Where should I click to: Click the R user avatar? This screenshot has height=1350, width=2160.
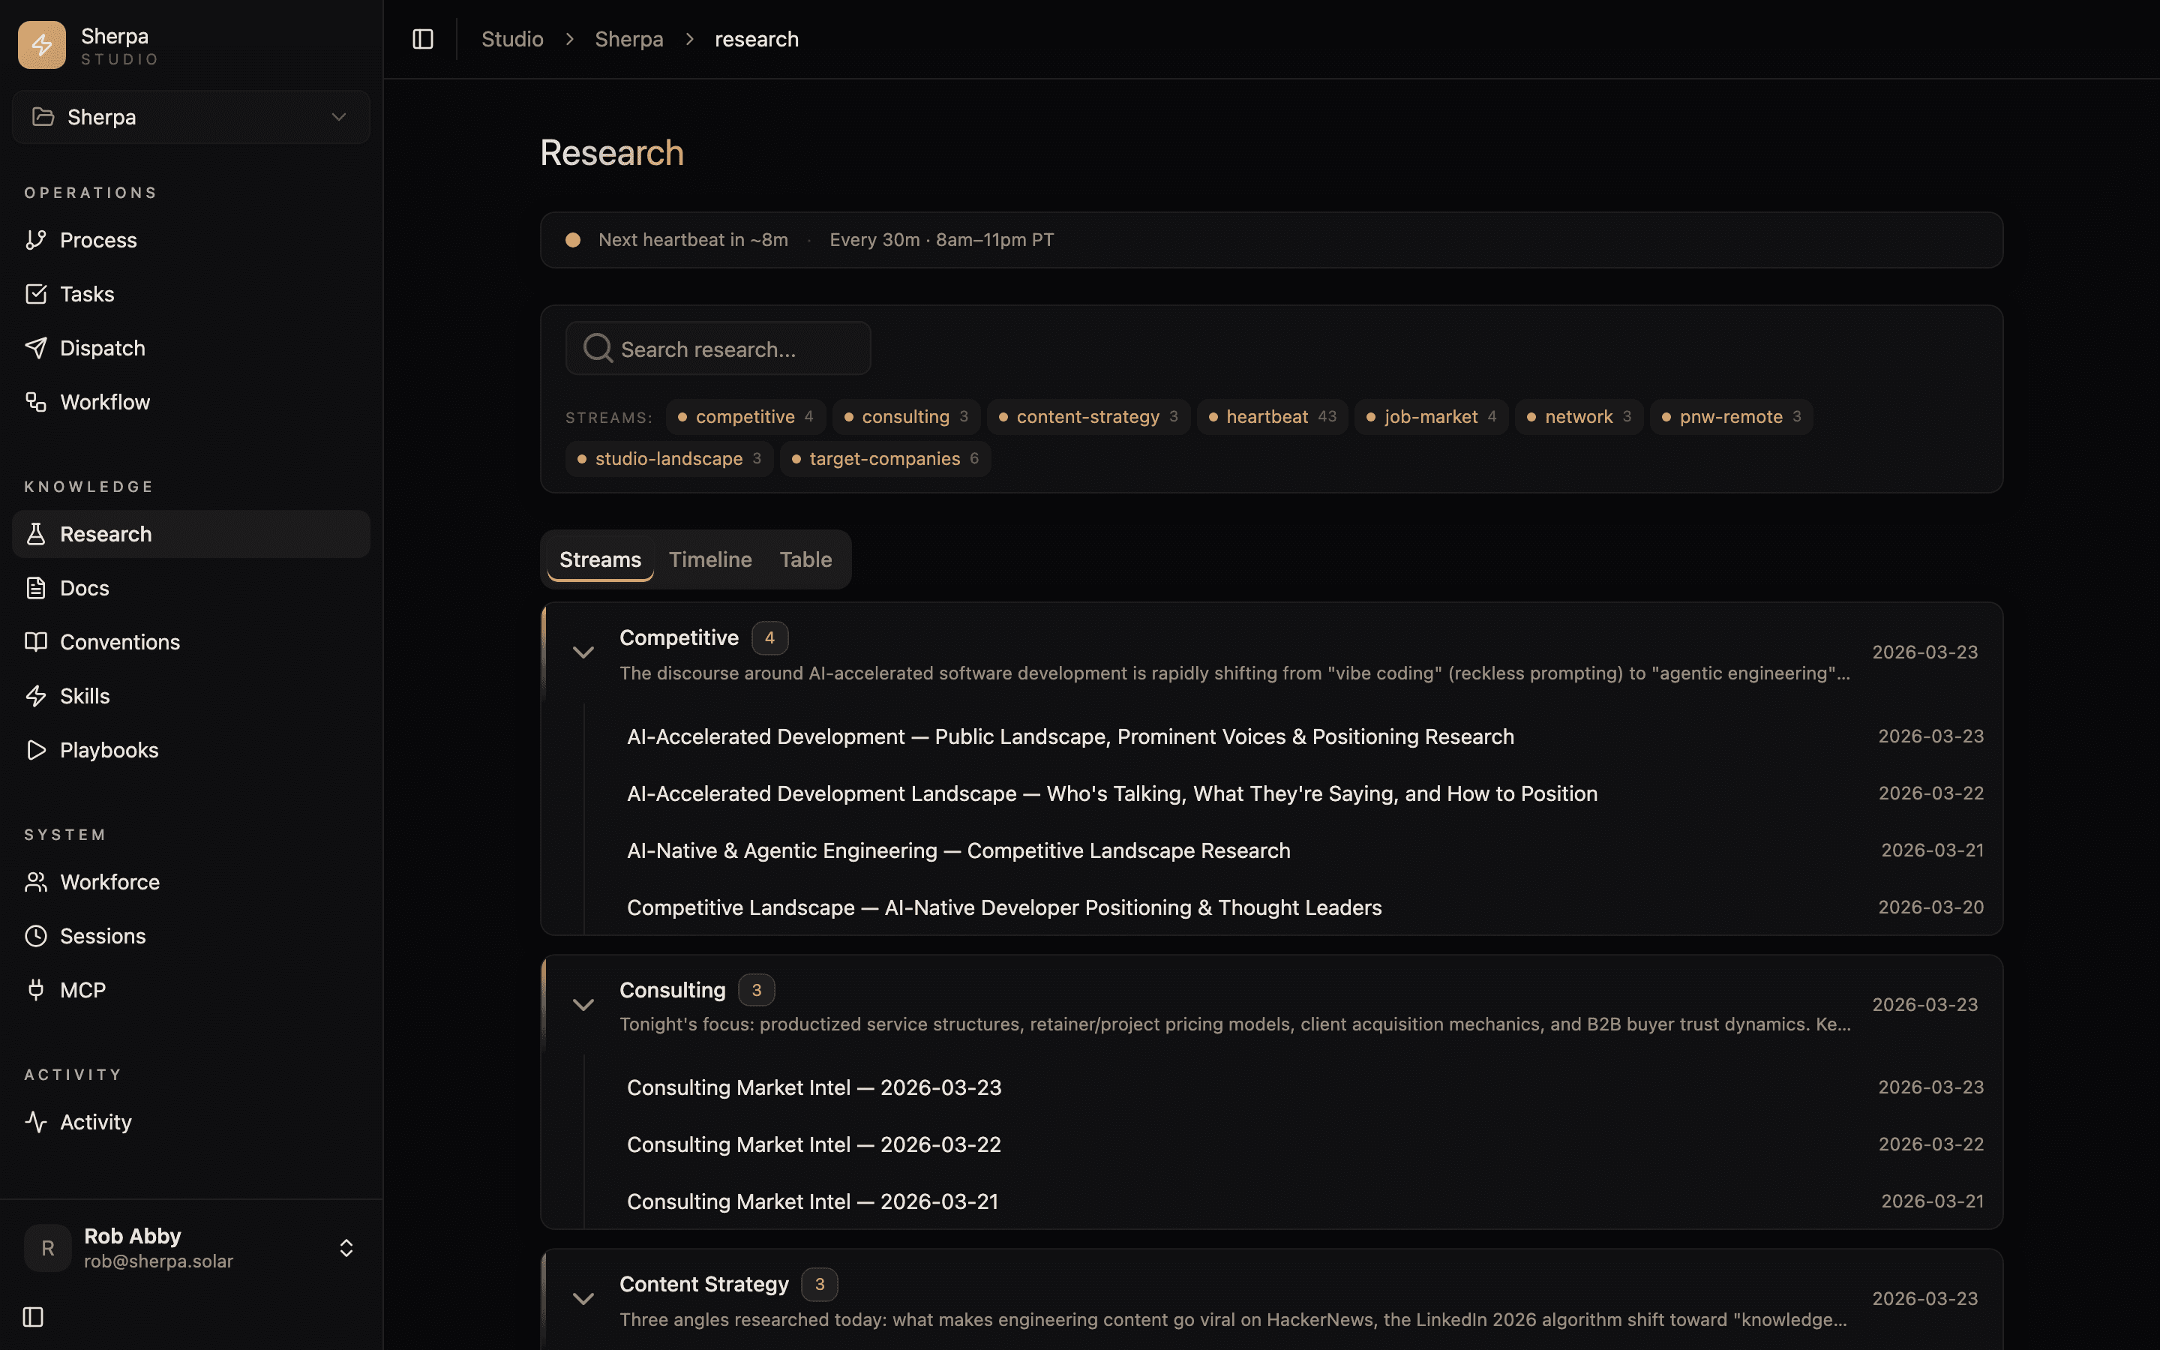coord(48,1248)
